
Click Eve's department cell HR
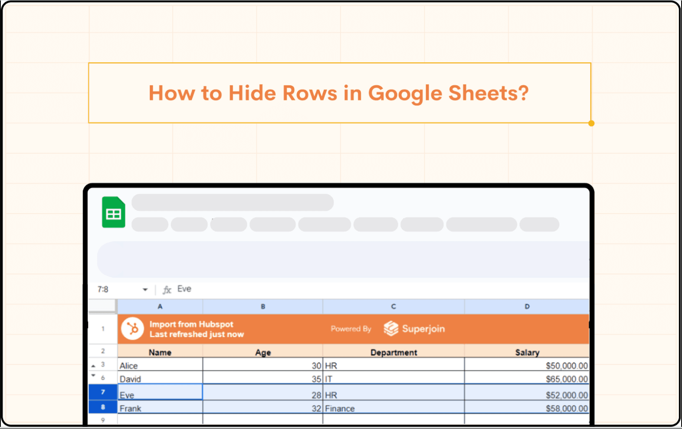click(x=393, y=393)
